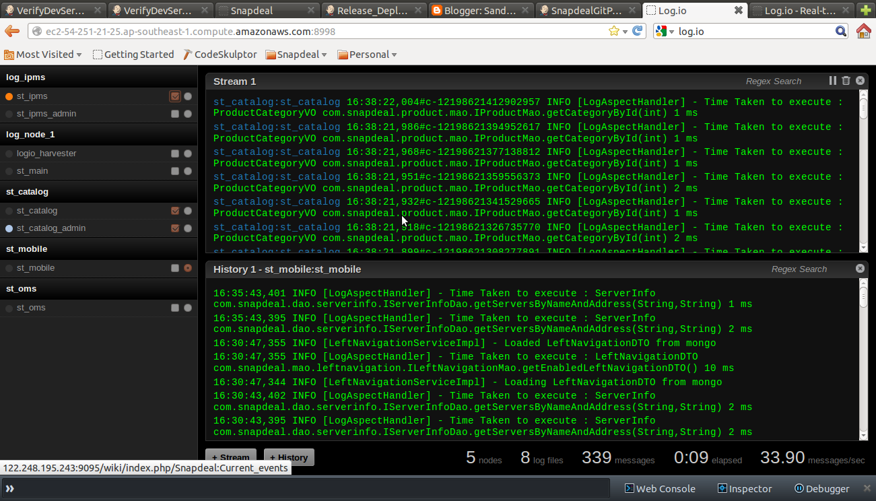The height and width of the screenshot is (501, 876).
Task: Click the browser back arrow
Action: 12,32
